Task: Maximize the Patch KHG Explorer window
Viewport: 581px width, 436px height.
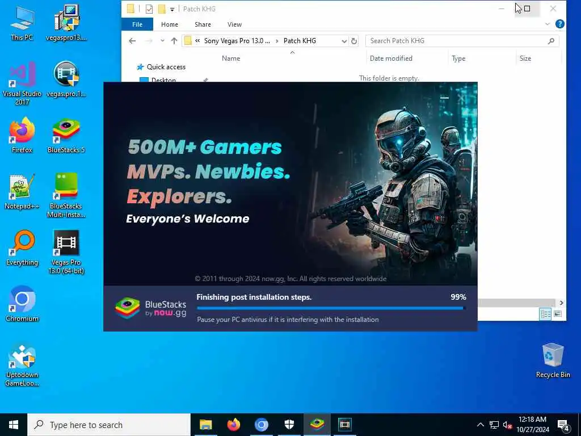Action: click(527, 9)
